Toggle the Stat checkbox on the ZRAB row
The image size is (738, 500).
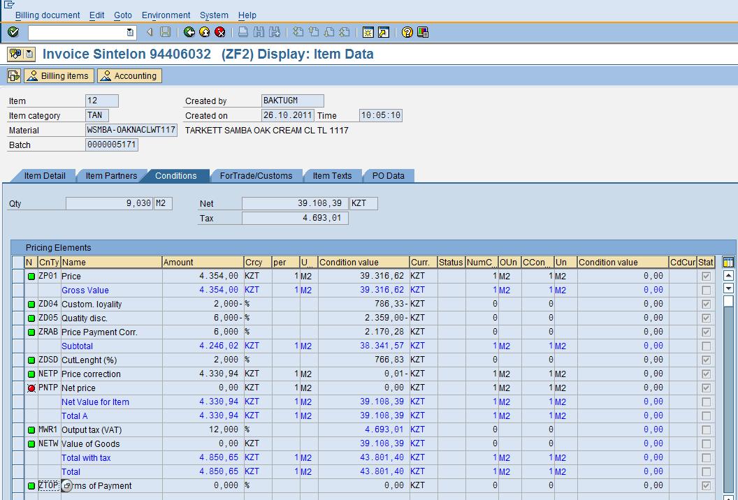(706, 332)
